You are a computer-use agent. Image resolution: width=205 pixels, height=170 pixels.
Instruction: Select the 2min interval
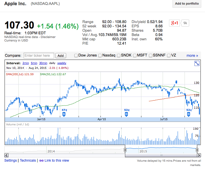26,63
